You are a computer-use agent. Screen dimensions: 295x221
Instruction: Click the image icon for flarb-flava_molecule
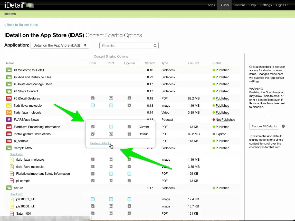pyautogui.click(x=9, y=105)
